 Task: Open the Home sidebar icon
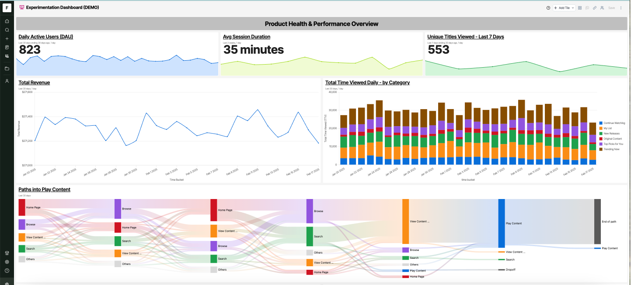pyautogui.click(x=7, y=21)
